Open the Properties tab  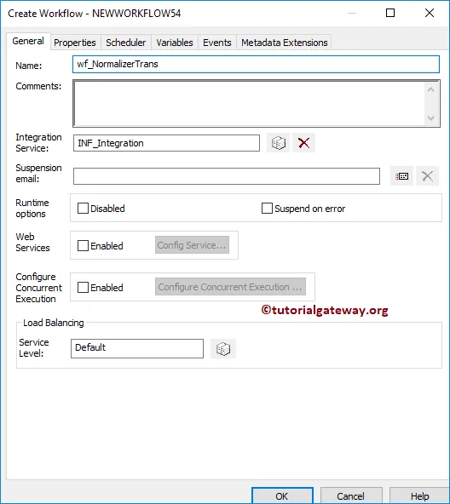point(75,43)
